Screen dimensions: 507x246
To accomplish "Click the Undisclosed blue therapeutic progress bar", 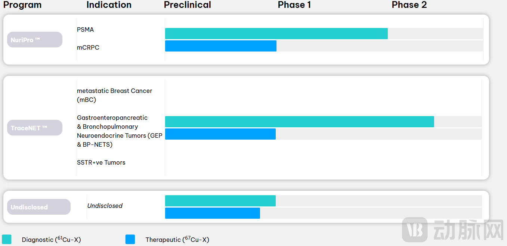I will point(212,213).
